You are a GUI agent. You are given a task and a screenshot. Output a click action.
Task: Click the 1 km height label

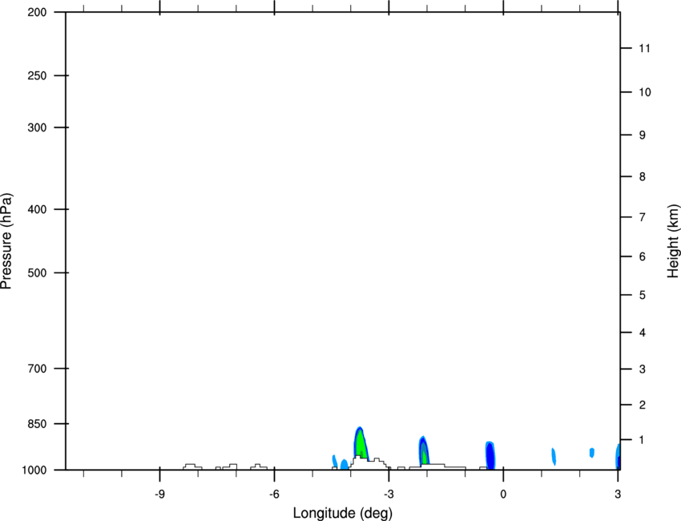[643, 440]
